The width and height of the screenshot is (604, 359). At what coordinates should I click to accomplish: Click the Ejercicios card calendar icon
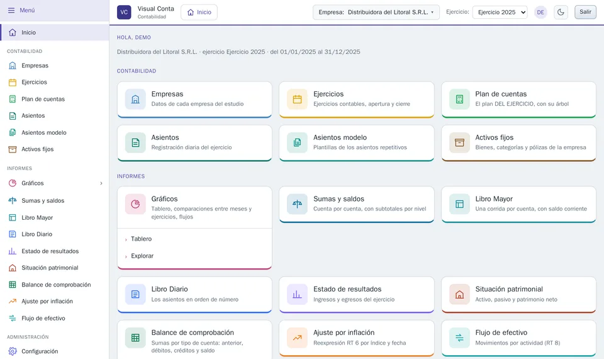(x=297, y=99)
